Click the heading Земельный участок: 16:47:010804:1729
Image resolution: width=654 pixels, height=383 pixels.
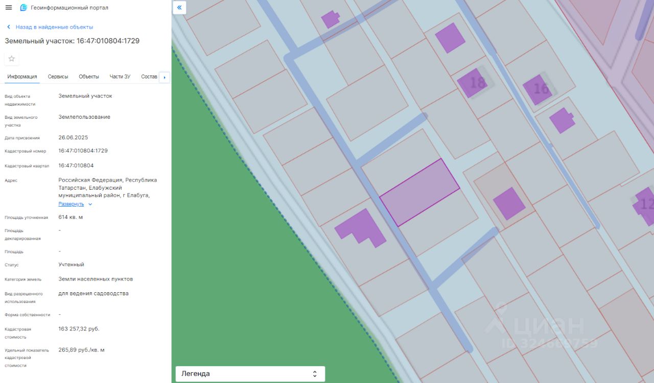(72, 41)
